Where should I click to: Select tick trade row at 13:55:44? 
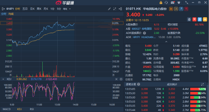coord(145,110)
